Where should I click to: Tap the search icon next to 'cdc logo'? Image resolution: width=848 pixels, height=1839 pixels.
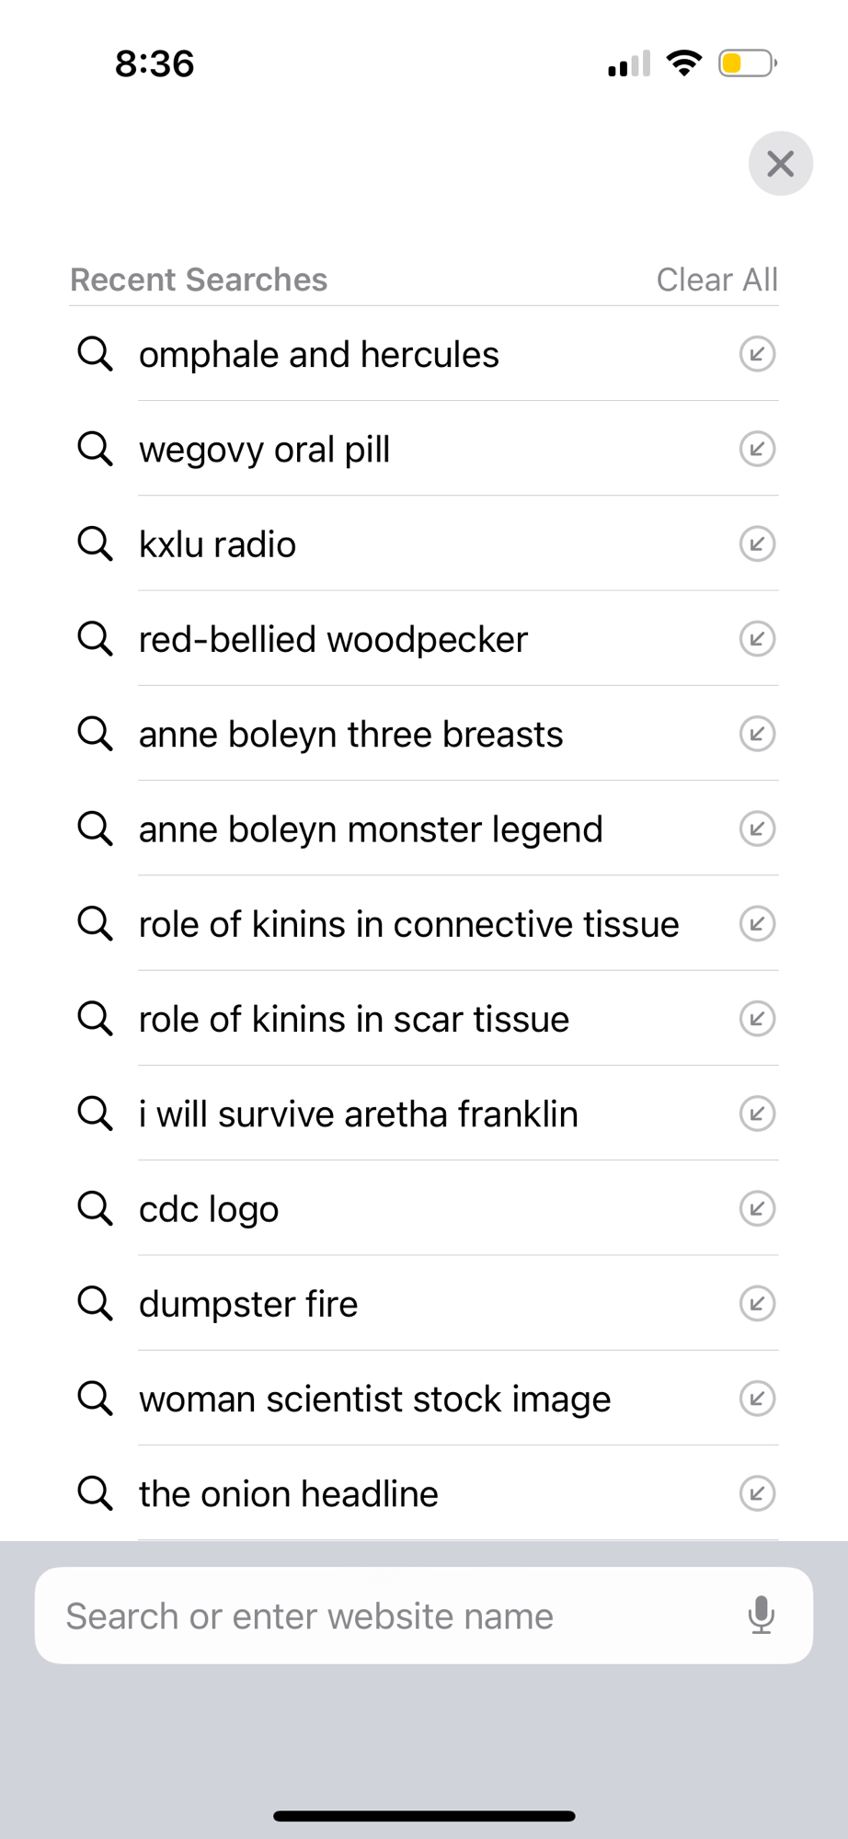(95, 1208)
